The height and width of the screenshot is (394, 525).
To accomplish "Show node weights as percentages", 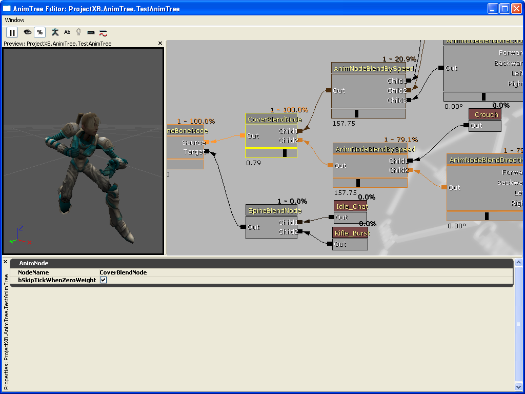I will [39, 32].
